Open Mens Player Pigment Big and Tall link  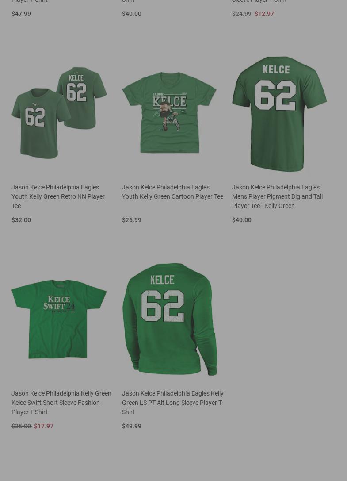(278, 196)
